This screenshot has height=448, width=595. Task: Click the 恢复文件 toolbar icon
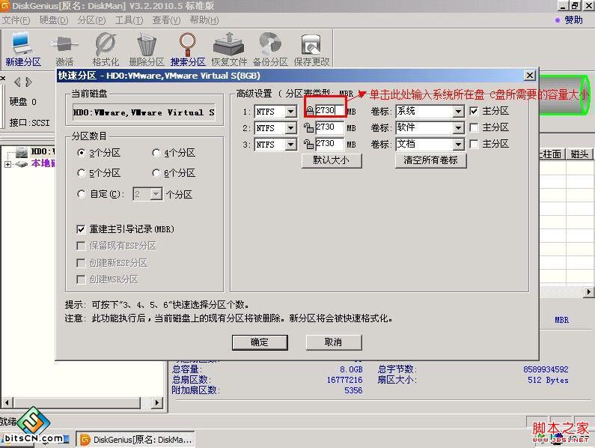pos(229,49)
